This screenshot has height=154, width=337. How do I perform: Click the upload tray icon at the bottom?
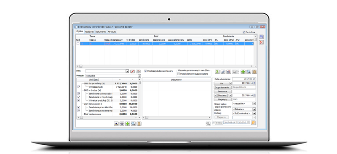116,124
